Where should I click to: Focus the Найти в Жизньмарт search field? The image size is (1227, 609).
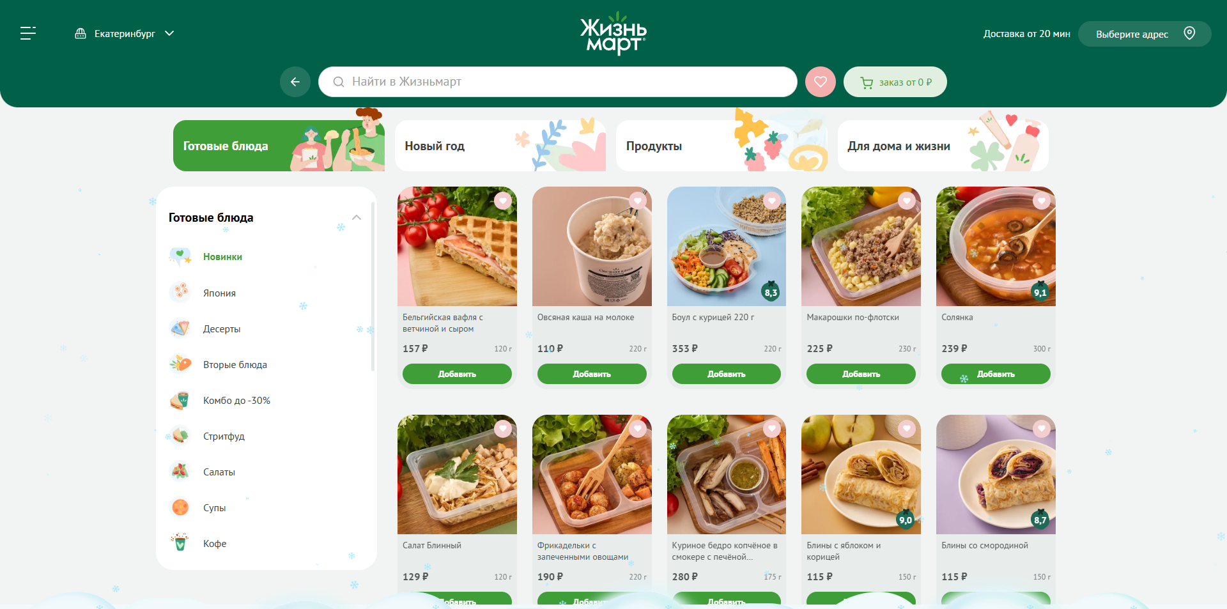[x=558, y=82]
